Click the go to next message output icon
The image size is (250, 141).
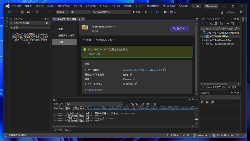coord(137,104)
